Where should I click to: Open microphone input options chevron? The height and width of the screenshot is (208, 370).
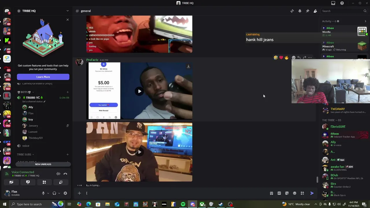click(48, 193)
